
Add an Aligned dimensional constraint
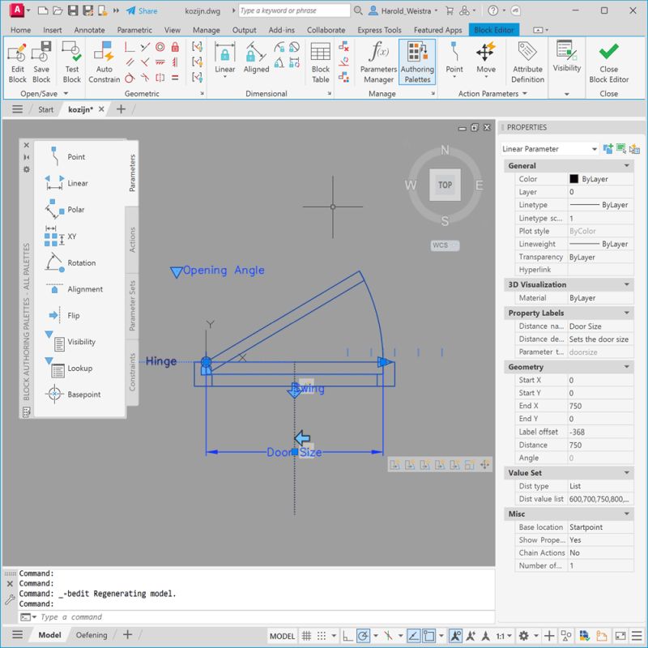click(x=256, y=58)
